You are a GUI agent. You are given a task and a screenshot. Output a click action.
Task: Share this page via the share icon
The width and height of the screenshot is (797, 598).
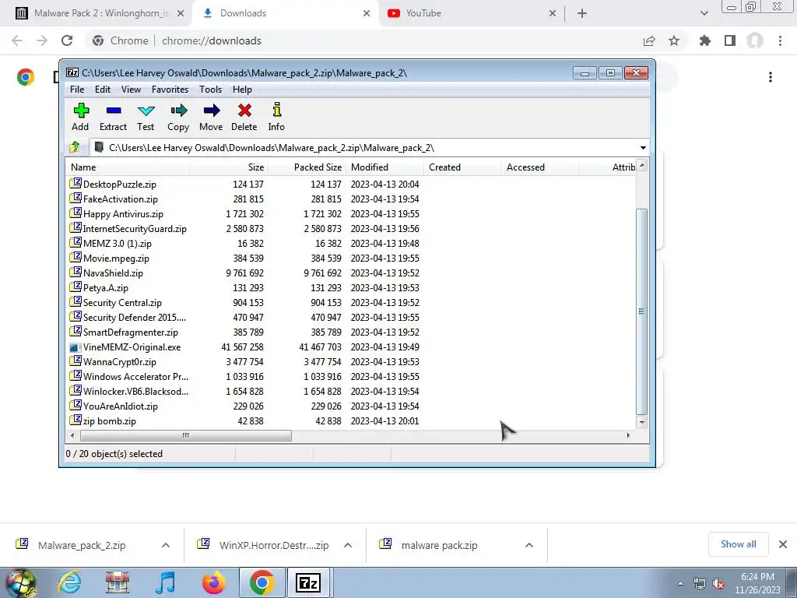(649, 40)
